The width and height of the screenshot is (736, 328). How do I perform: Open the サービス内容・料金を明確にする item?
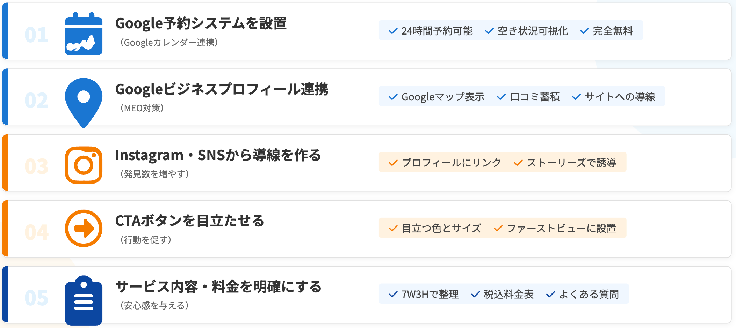pyautogui.click(x=218, y=287)
